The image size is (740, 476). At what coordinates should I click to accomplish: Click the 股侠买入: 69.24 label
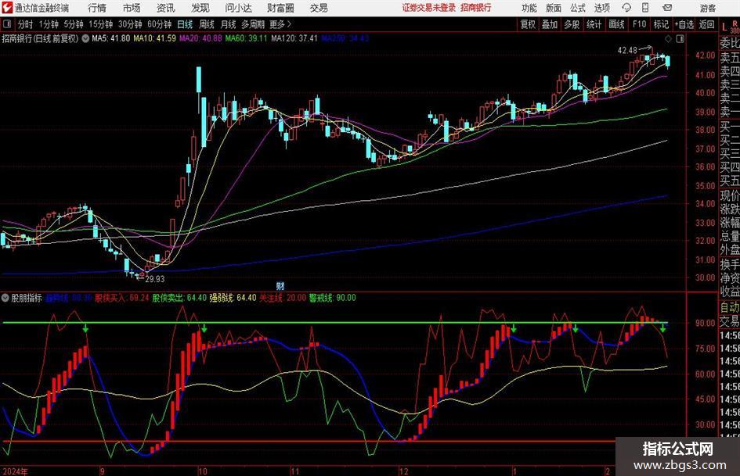[121, 298]
